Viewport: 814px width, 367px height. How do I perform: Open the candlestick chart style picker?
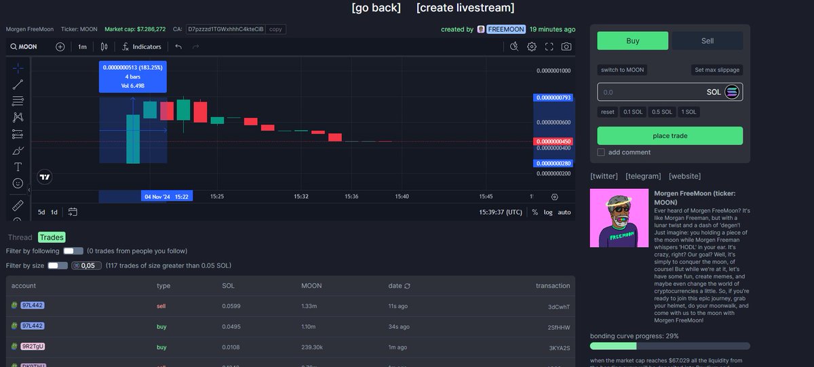[x=104, y=47]
